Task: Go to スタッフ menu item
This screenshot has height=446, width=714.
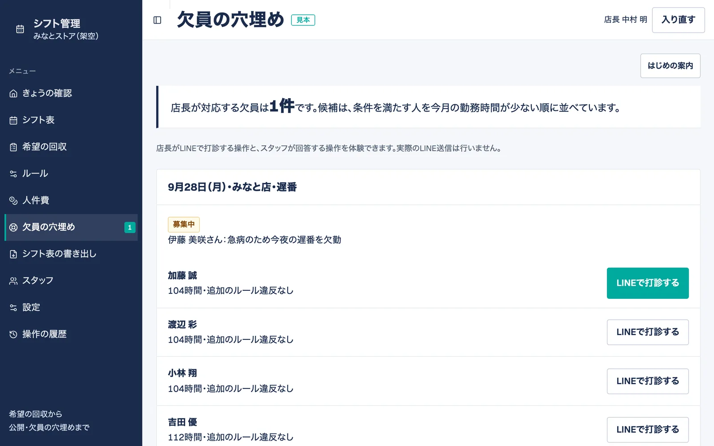Action: [71, 281]
